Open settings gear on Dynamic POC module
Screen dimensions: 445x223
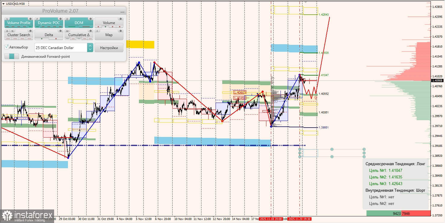pyautogui.click(x=60, y=19)
